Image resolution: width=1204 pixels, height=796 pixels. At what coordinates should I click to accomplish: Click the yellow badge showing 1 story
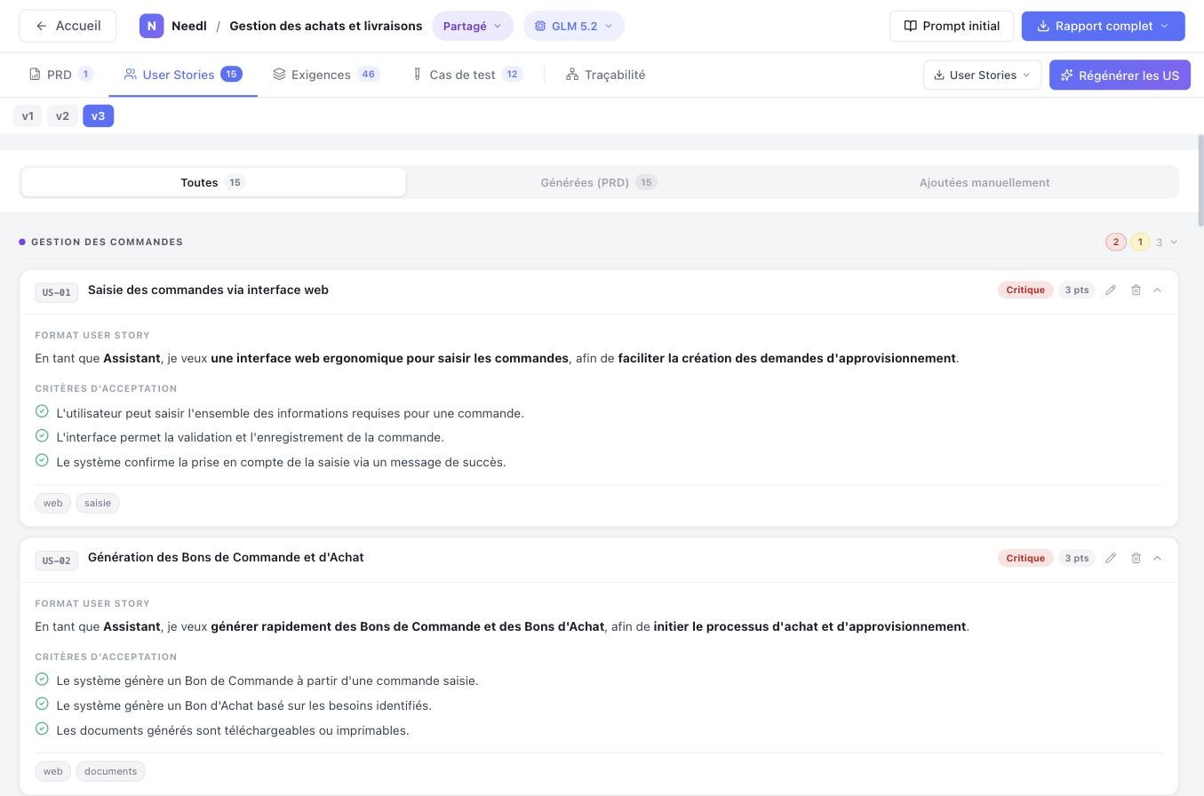pos(1140,242)
